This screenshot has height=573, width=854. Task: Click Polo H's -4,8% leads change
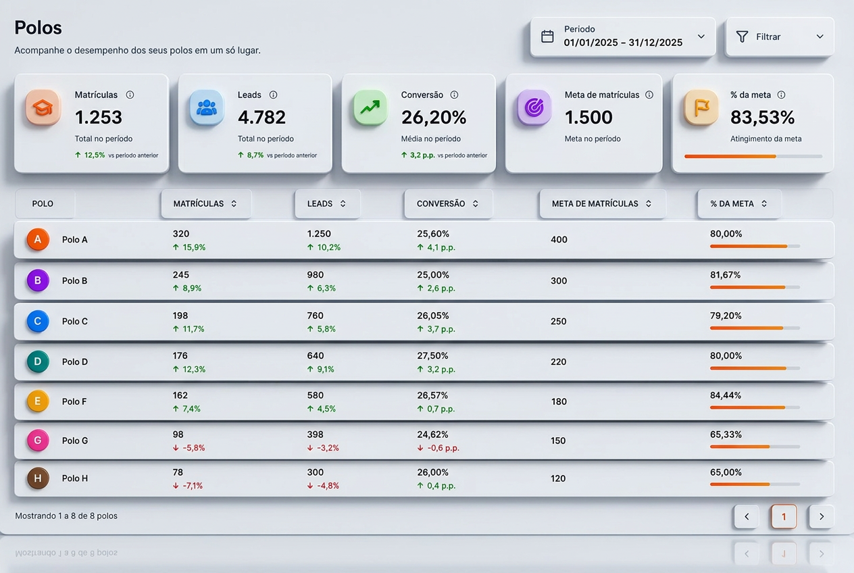pyautogui.click(x=323, y=486)
